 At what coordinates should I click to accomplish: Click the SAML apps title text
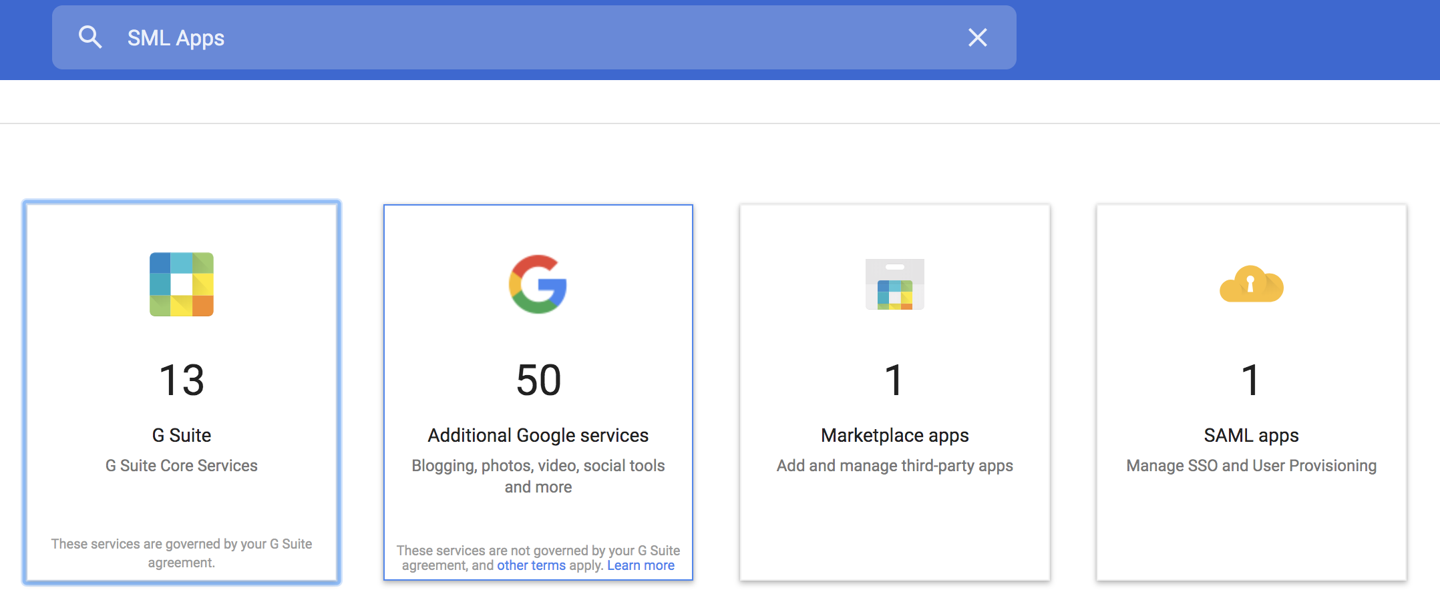(x=1251, y=435)
